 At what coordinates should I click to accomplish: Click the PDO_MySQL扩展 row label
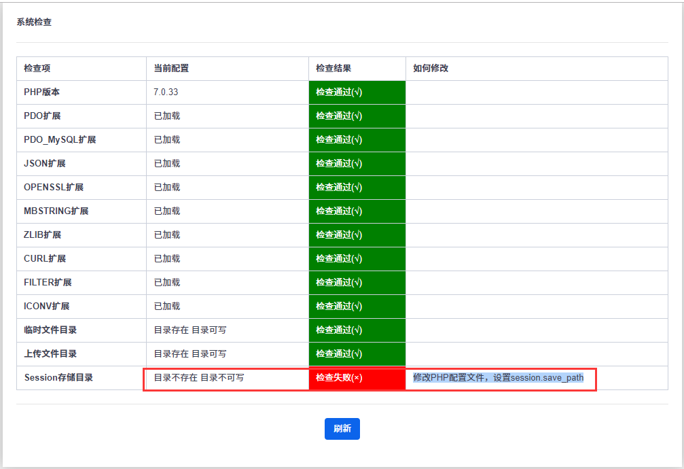[60, 140]
